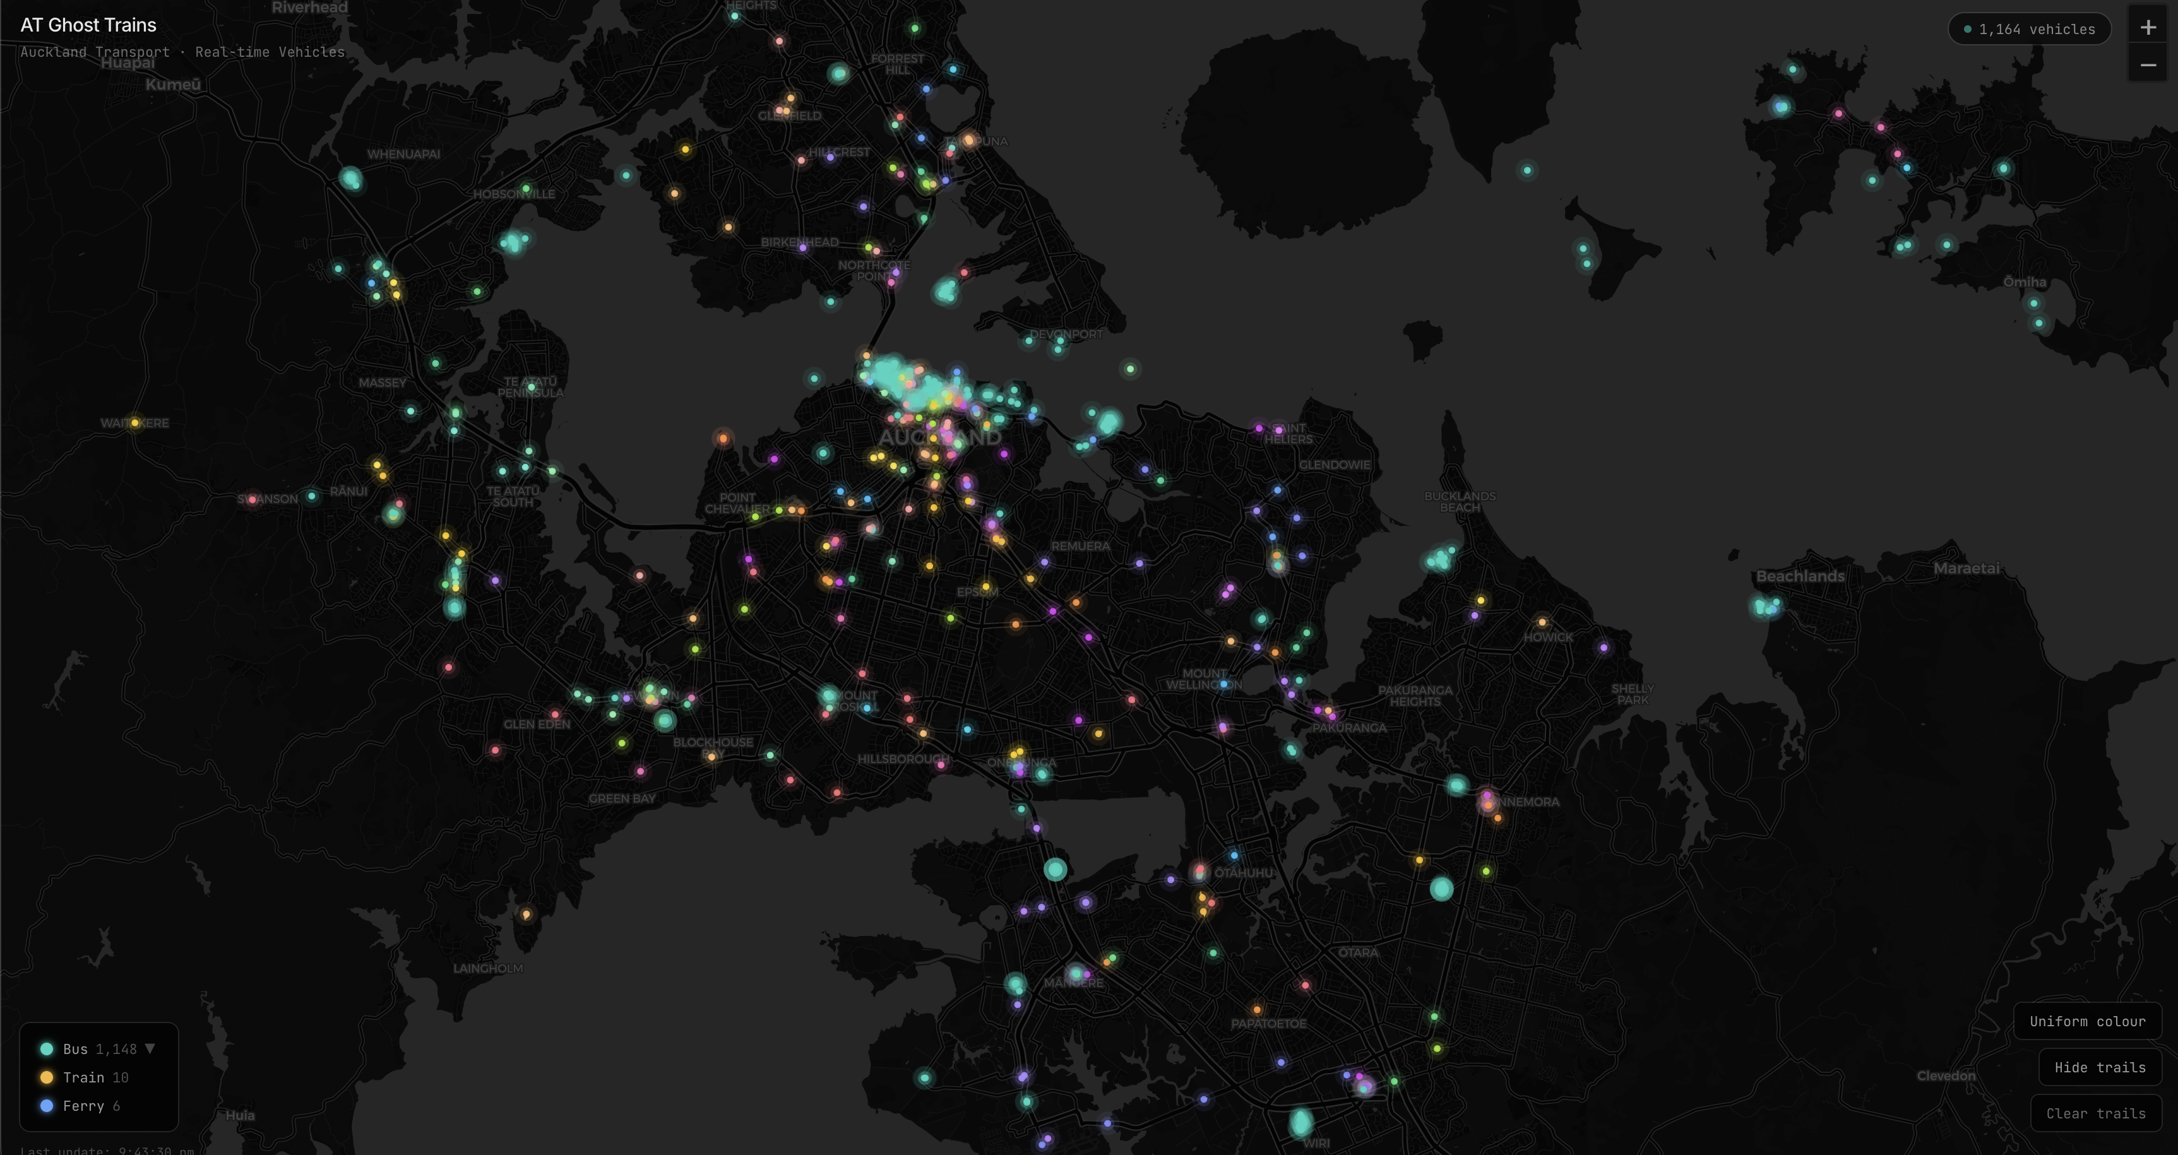Select the teal marker near Bucklands Beach
This screenshot has width=2178, height=1155.
[x=1440, y=559]
